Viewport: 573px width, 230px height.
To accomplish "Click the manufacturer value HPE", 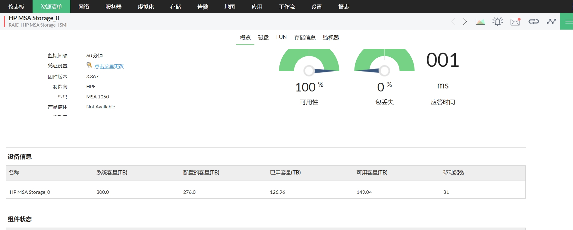I will (91, 87).
